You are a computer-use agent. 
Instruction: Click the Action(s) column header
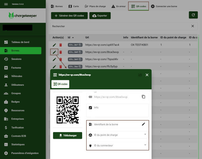point(58,37)
